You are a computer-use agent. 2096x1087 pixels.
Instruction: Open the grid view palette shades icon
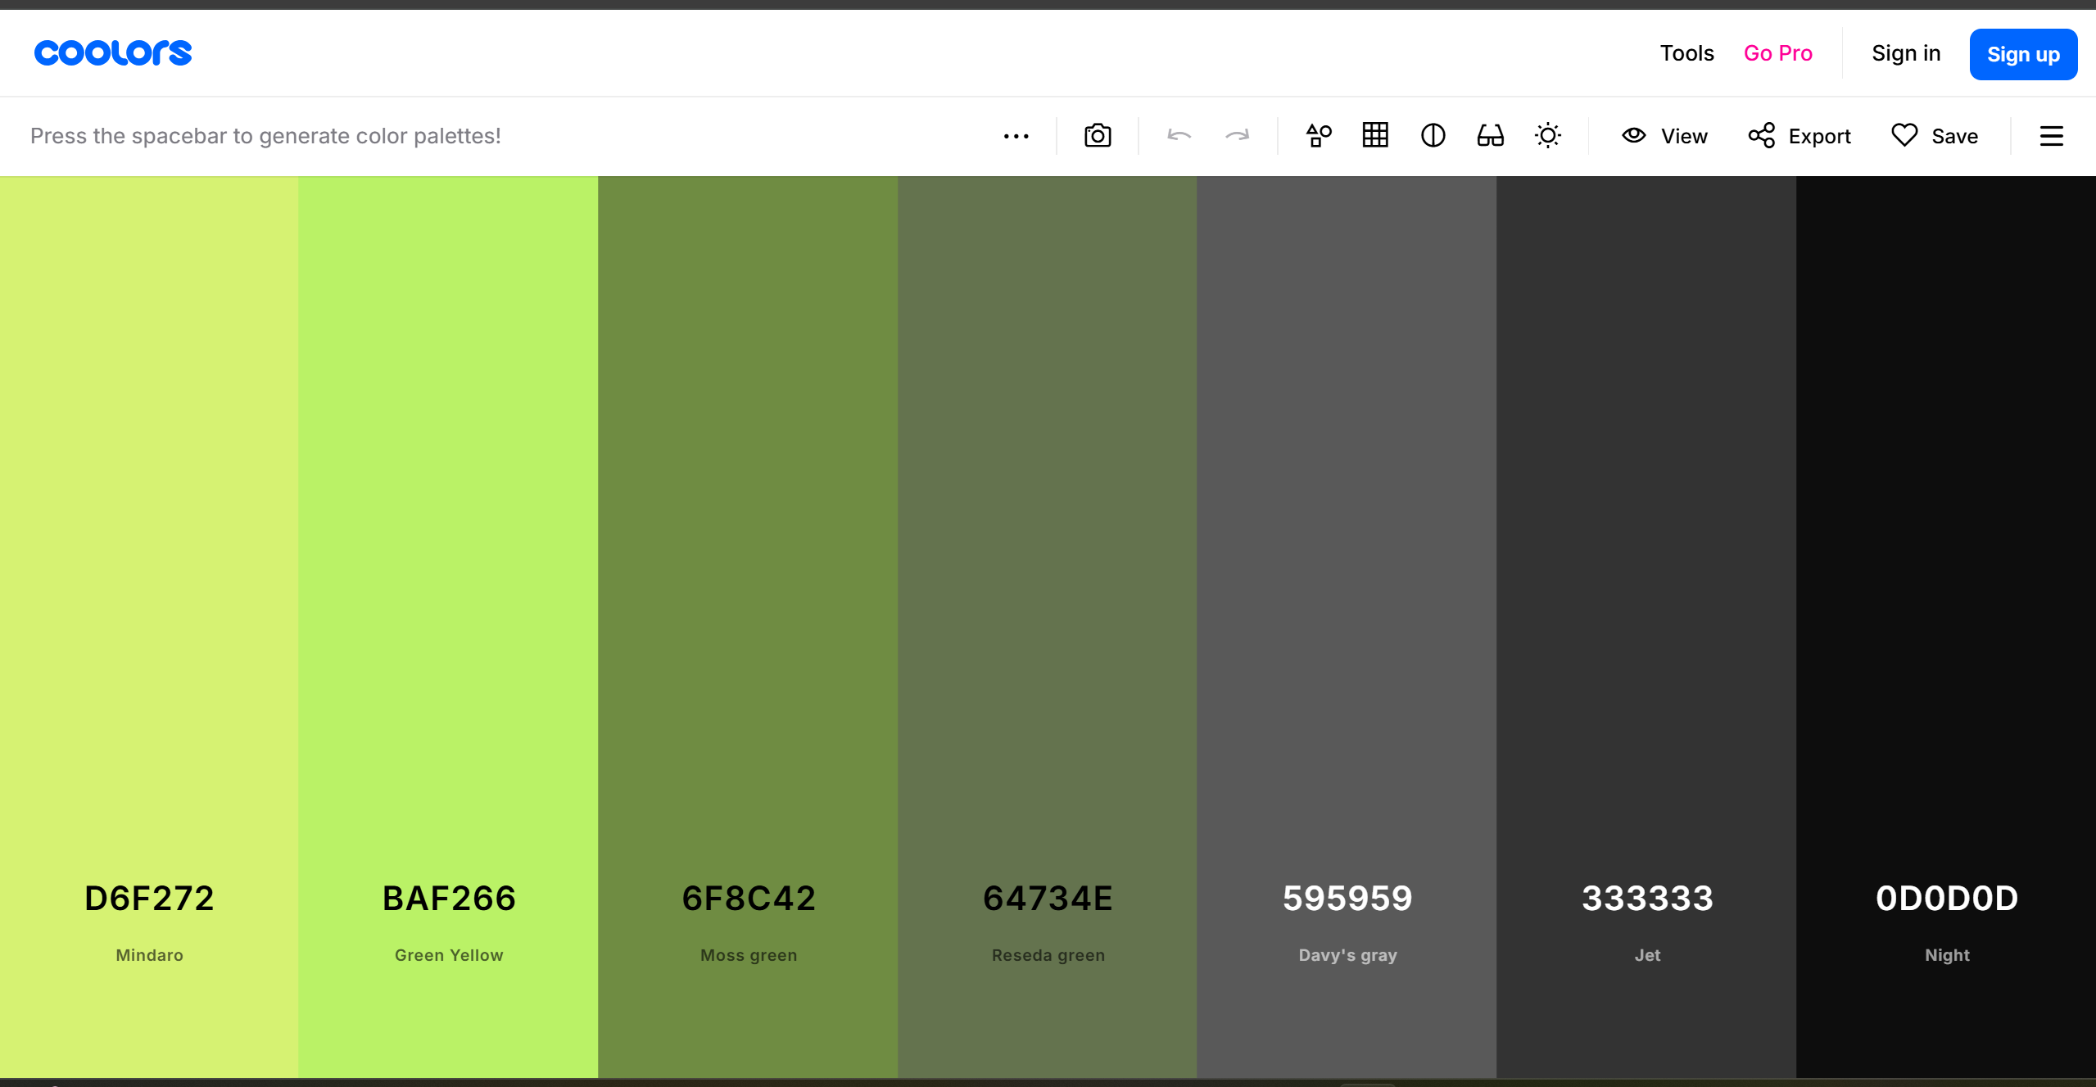click(1375, 135)
